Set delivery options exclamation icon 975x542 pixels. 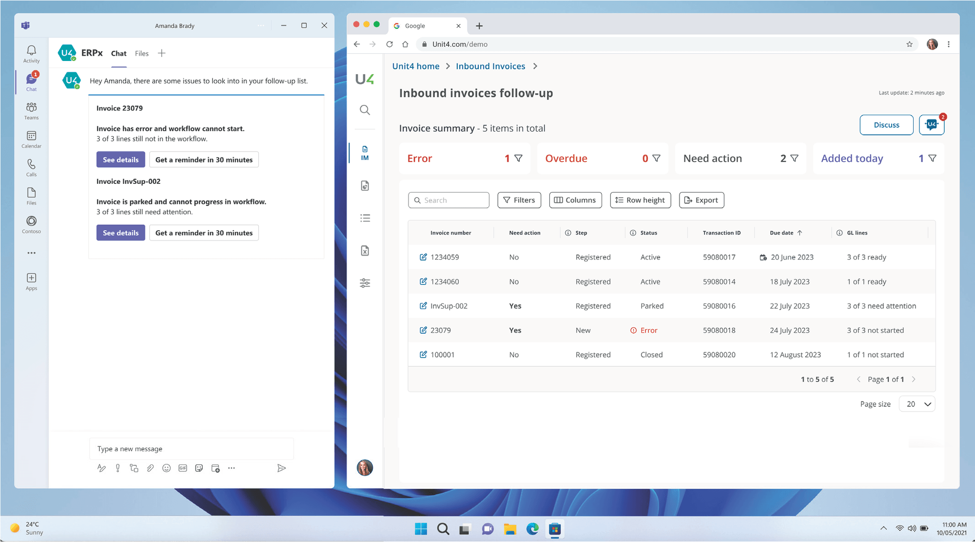click(x=117, y=468)
